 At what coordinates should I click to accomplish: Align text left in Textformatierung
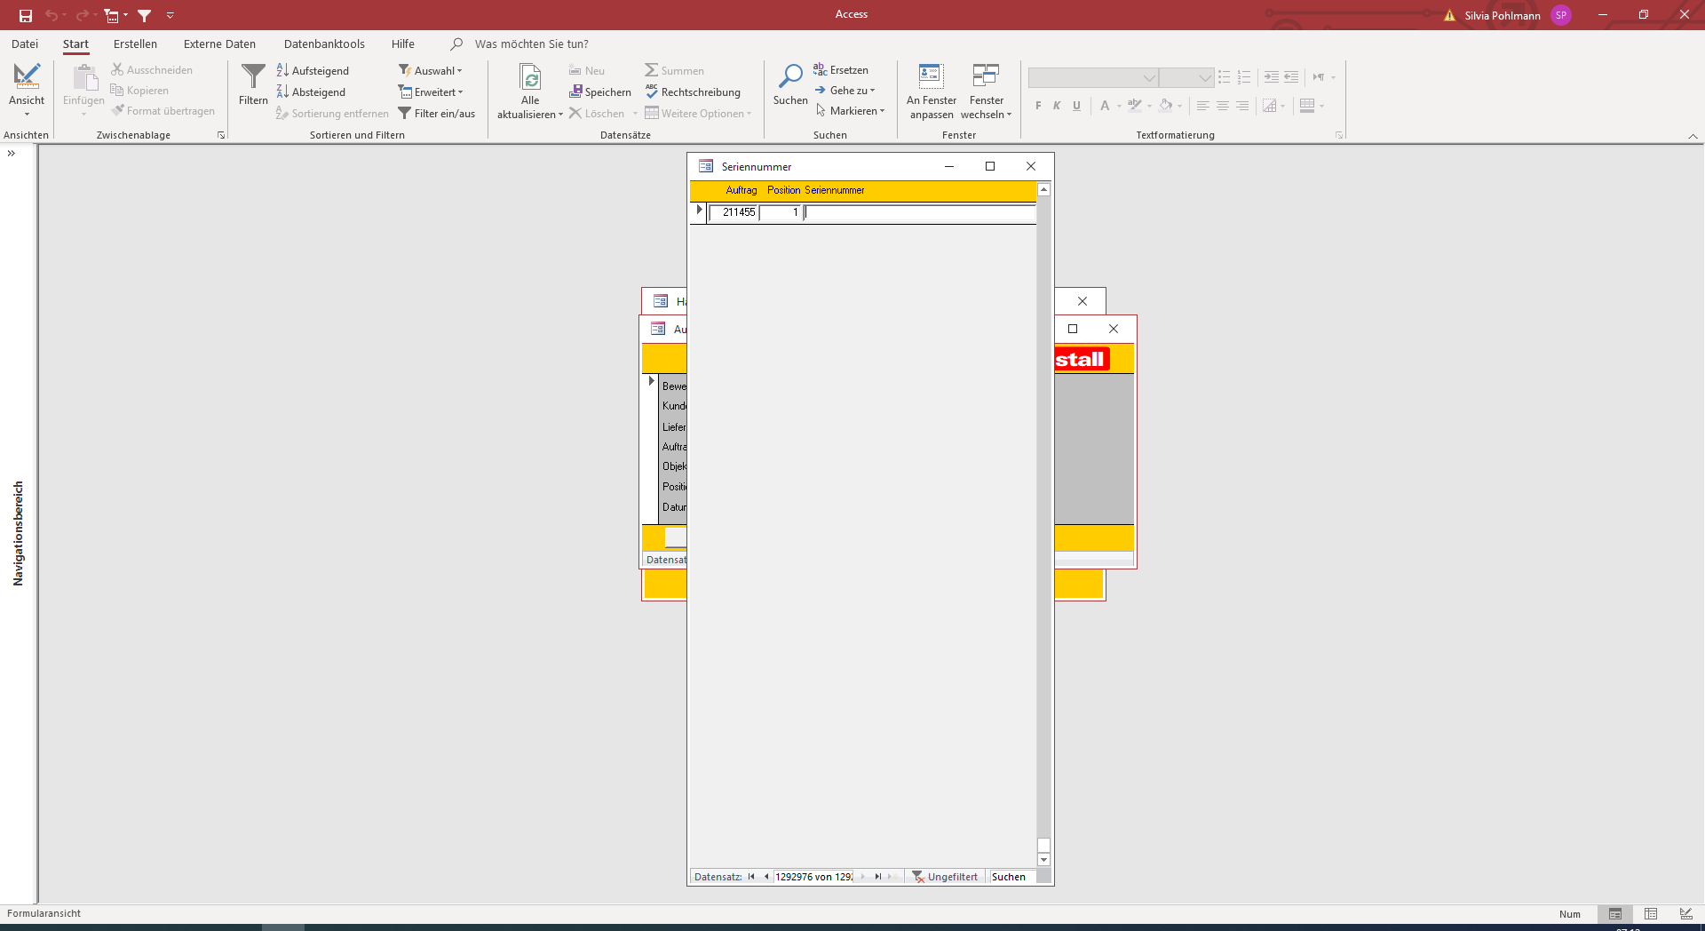pos(1203,106)
